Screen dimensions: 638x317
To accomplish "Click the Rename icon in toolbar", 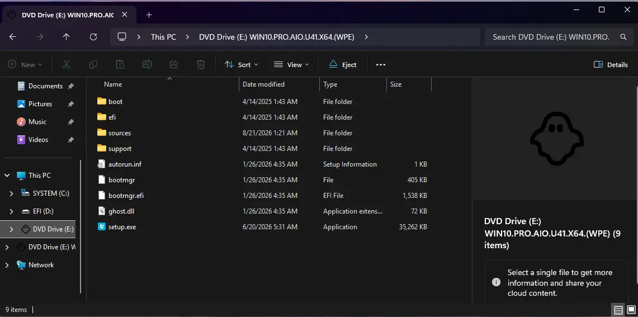I will click(x=147, y=64).
